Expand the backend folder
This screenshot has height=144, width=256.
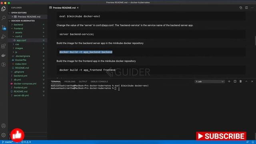pyautogui.click(x=18, y=25)
